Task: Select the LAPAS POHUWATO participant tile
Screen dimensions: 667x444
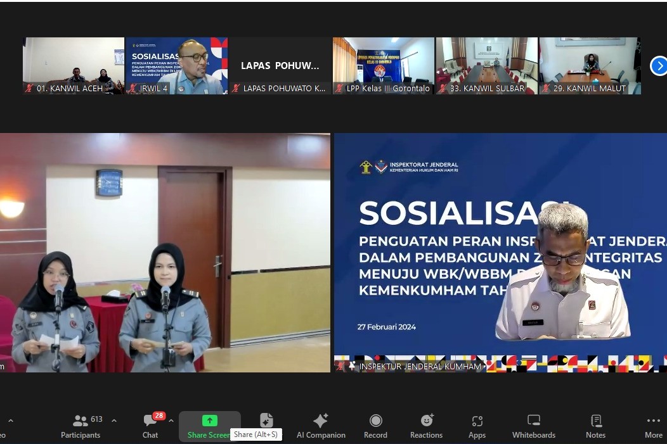Action: [280, 65]
